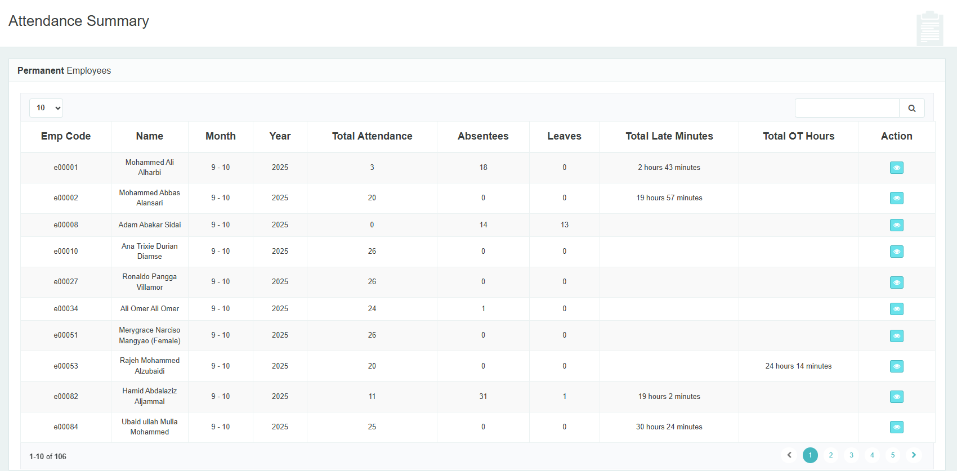Open view action for Ali Omer Ali Omer
957x471 pixels.
896,309
